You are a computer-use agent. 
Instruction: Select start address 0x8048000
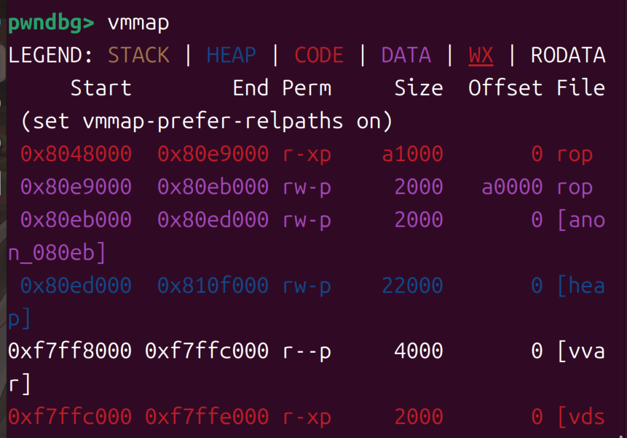[x=76, y=154]
